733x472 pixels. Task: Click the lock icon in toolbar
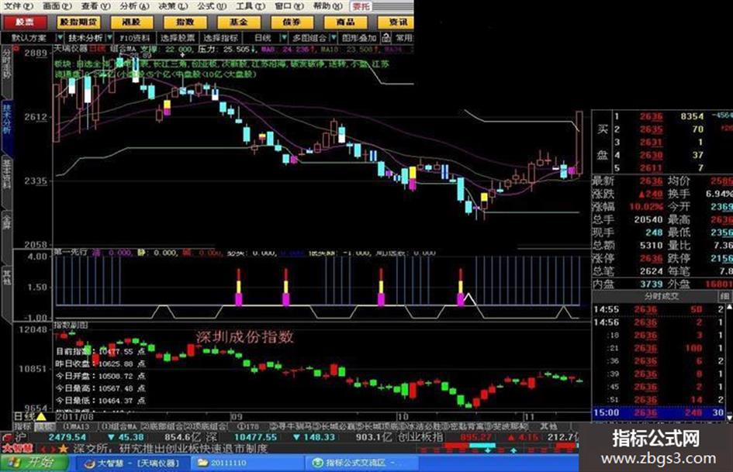386,37
